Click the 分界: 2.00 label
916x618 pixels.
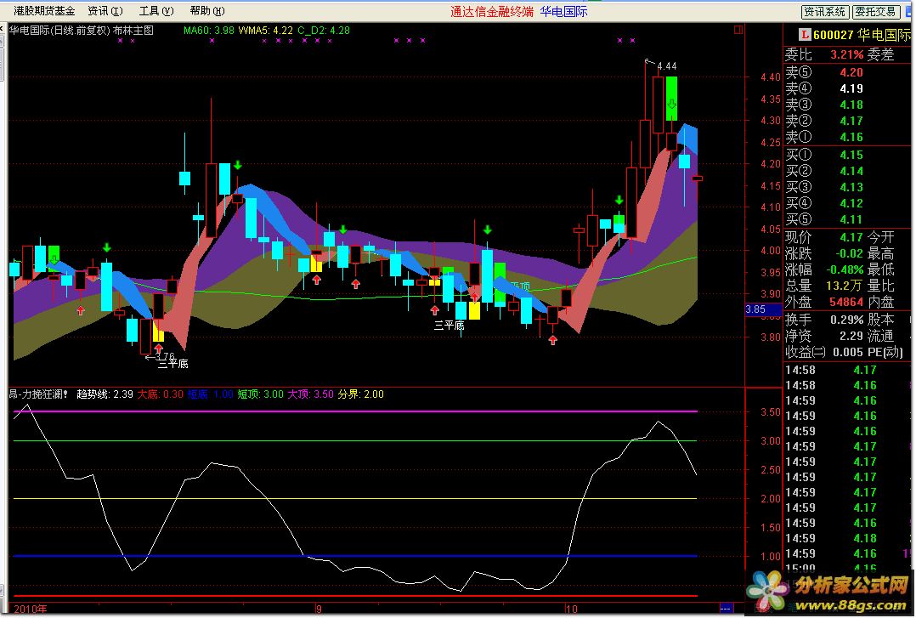[360, 394]
